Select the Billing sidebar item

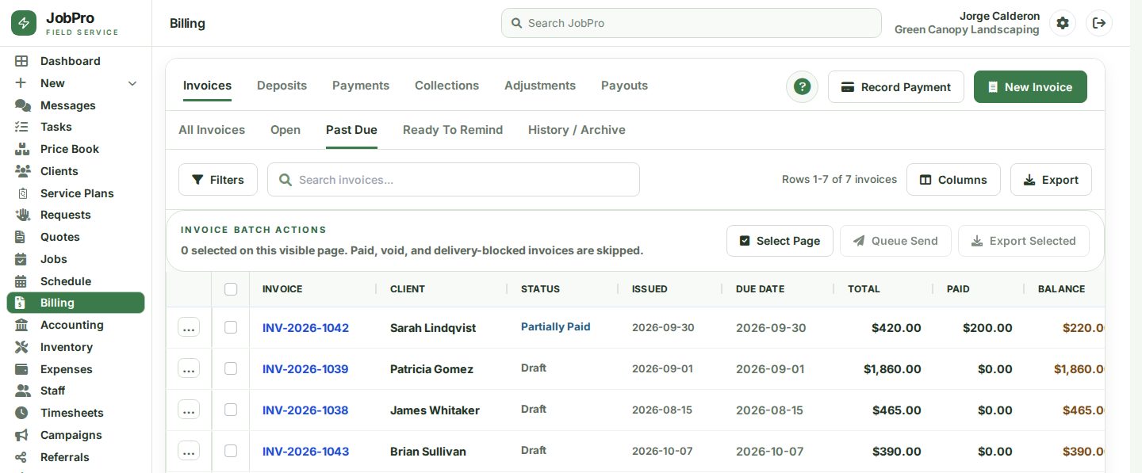click(76, 303)
